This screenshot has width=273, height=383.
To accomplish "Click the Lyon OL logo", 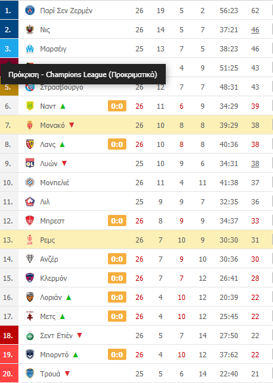I will click(30, 163).
